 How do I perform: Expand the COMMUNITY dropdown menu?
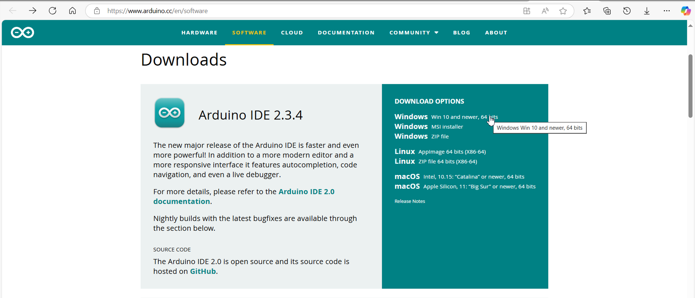point(414,32)
